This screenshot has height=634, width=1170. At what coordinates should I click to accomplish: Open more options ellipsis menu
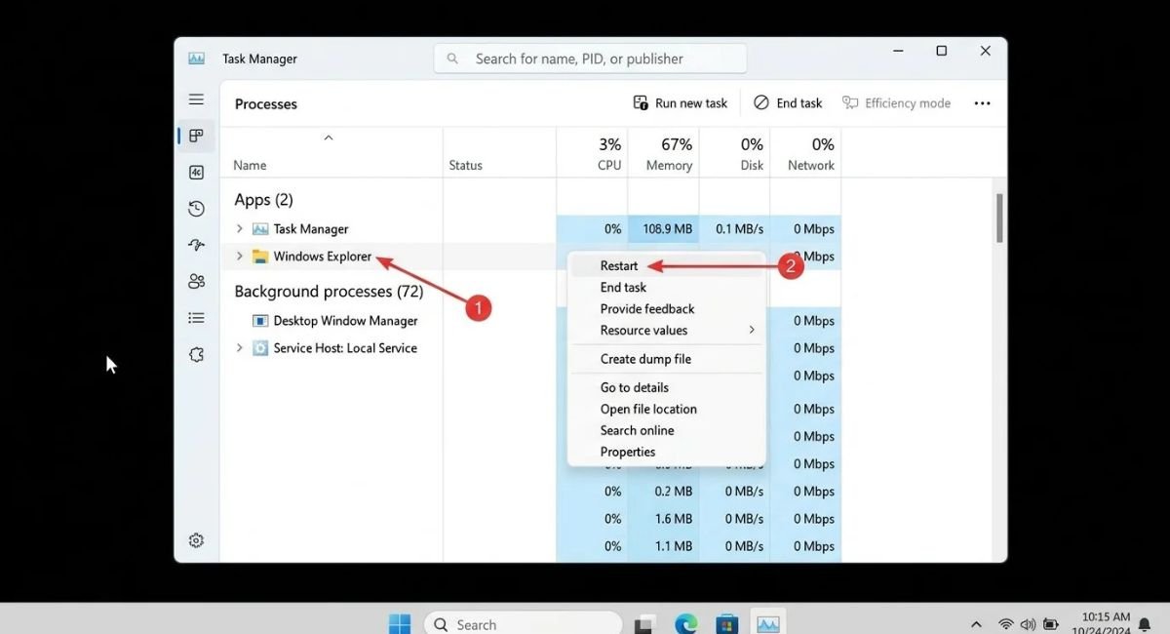click(x=982, y=103)
